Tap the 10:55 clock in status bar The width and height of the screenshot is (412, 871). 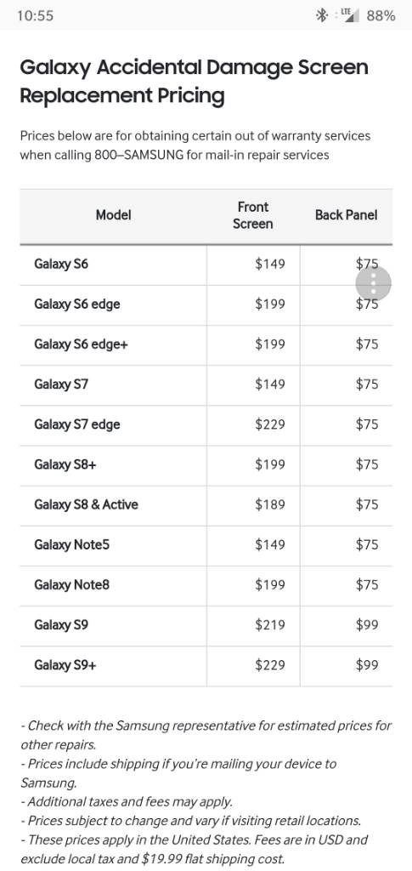pyautogui.click(x=36, y=15)
